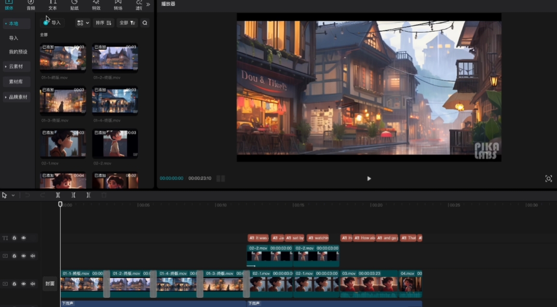The image size is (557, 307).
Task: Open the 特效 effects panel
Action: pos(96,5)
